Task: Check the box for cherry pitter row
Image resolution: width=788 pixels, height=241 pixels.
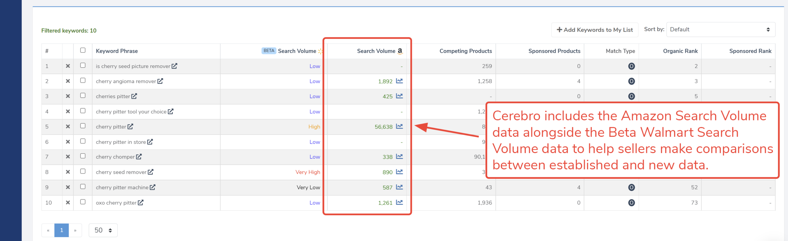Action: click(x=83, y=126)
